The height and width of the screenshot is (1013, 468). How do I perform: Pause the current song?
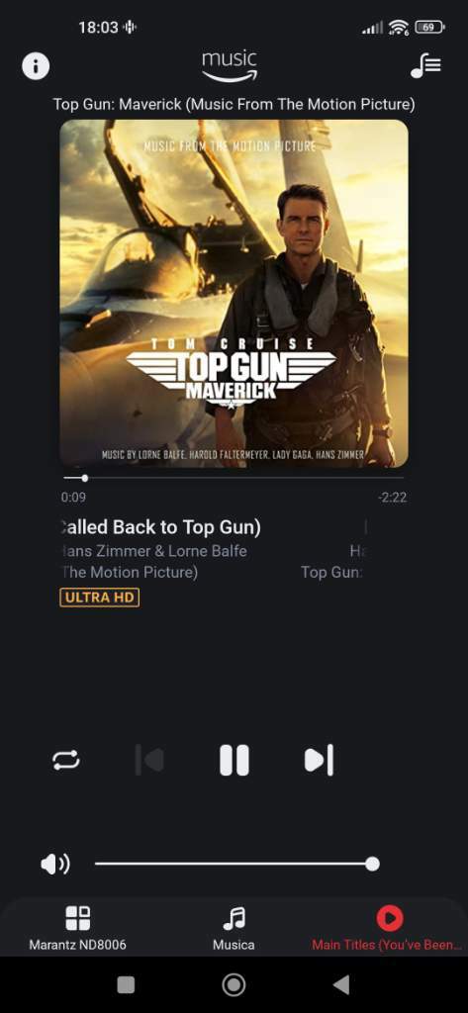click(x=234, y=760)
